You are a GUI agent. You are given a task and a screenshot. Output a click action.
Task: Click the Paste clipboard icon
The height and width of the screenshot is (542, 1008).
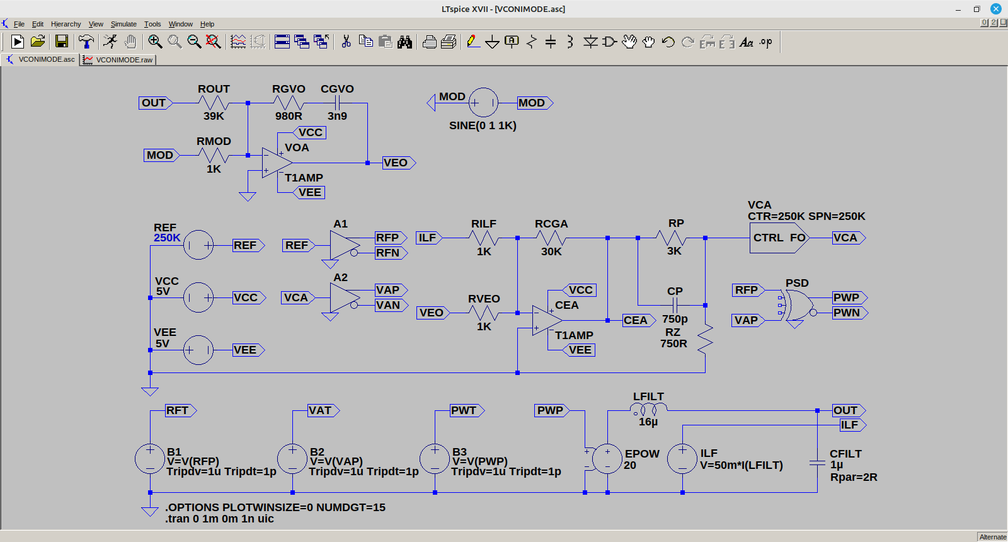(385, 42)
